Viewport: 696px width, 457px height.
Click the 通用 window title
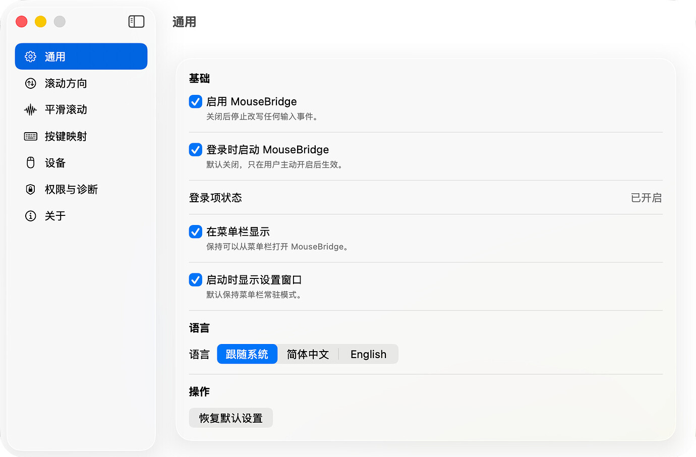[184, 22]
